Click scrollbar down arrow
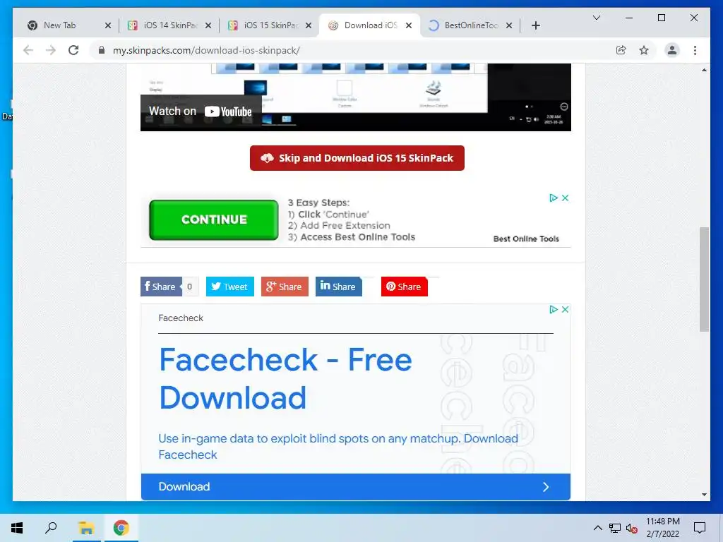The image size is (723, 542). [x=704, y=495]
